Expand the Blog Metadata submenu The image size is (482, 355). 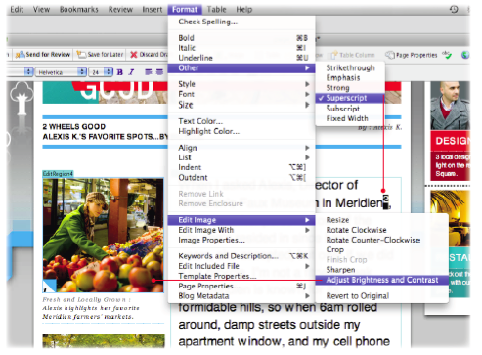click(241, 296)
